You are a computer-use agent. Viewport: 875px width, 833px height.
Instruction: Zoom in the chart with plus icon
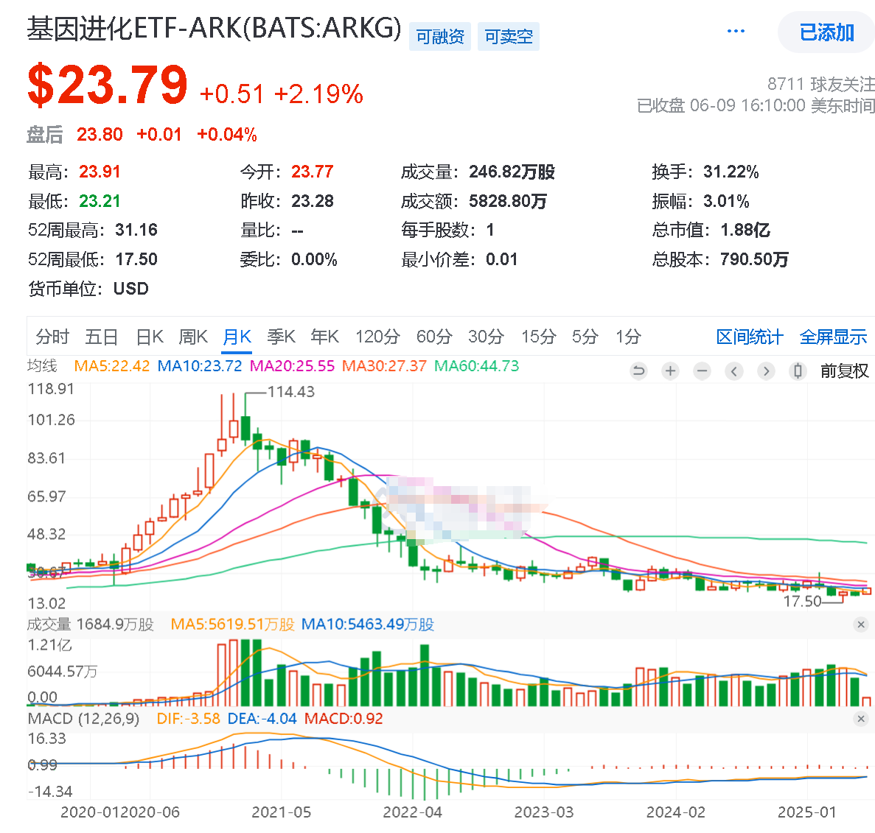(670, 370)
